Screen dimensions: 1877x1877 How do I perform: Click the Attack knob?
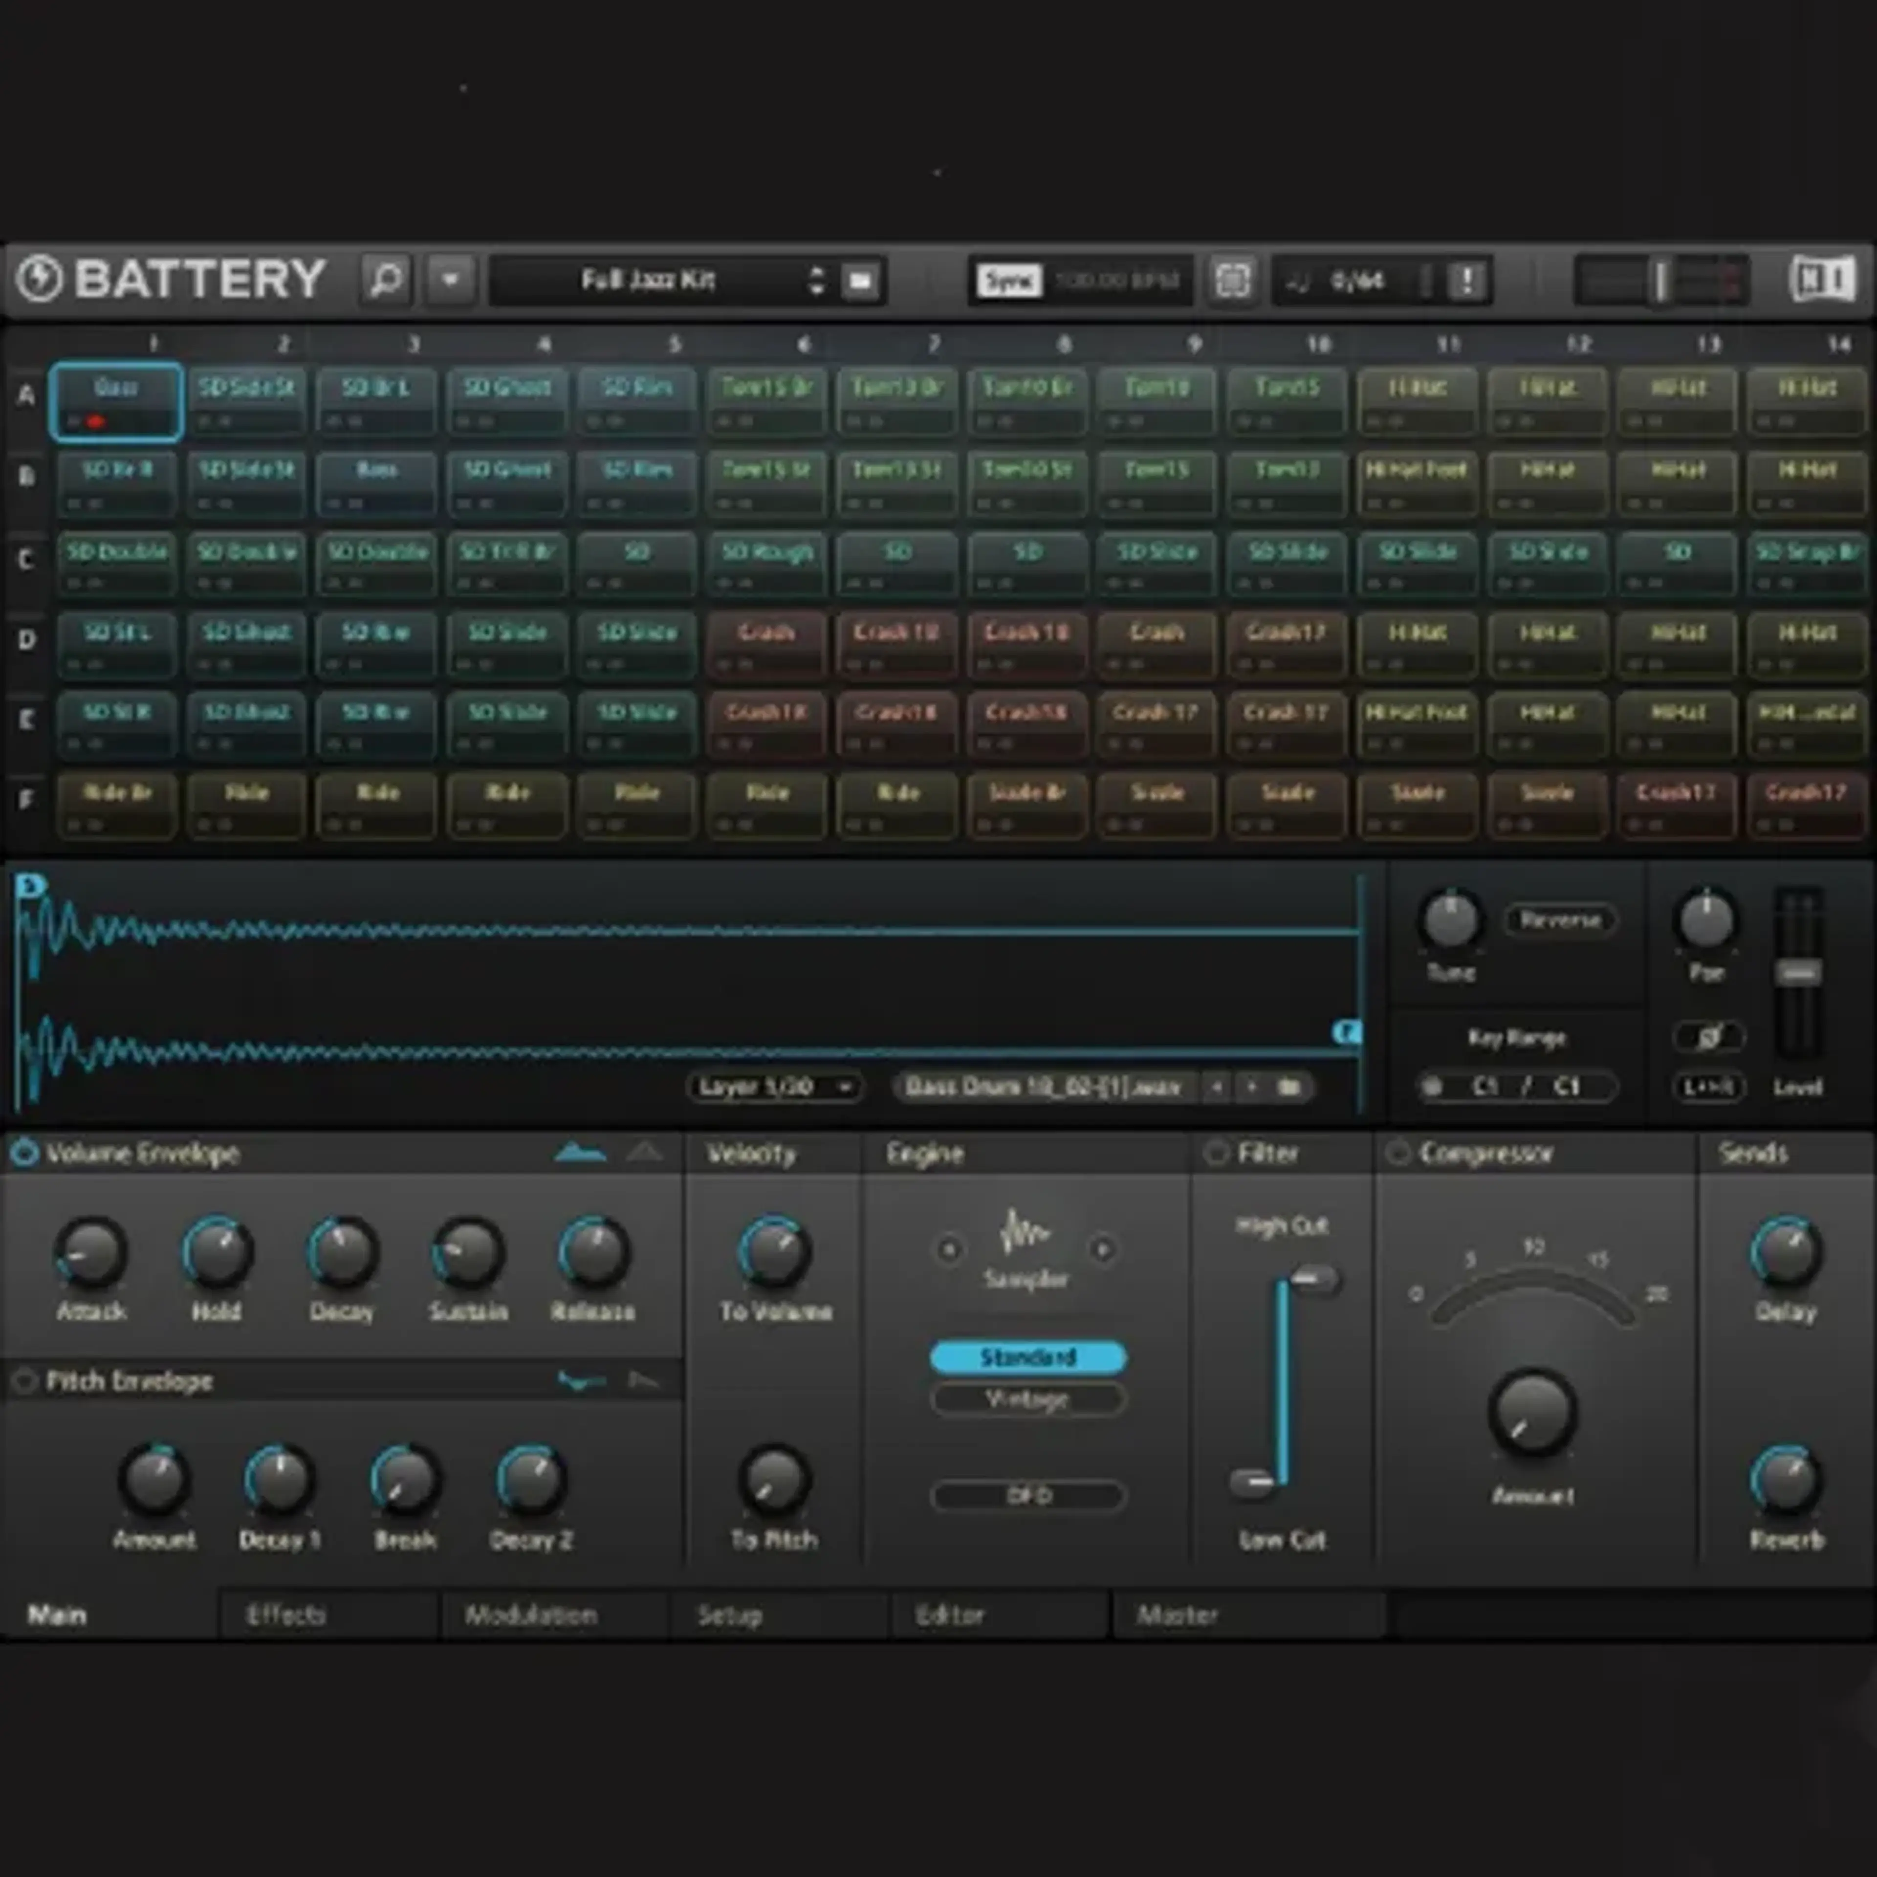click(x=90, y=1252)
